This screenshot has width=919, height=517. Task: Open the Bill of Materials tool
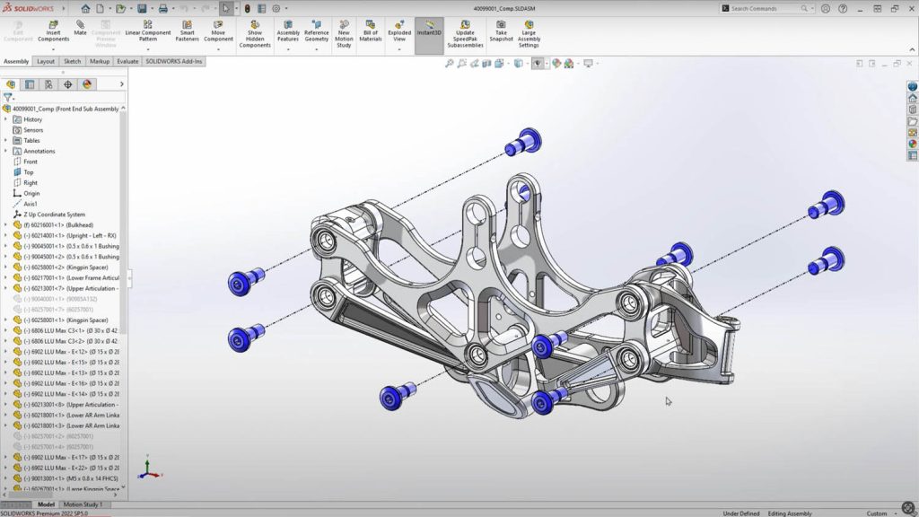(370, 29)
